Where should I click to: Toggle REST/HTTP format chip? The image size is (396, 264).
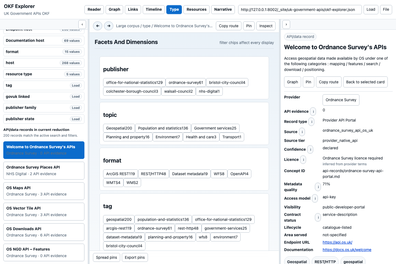click(x=154, y=174)
